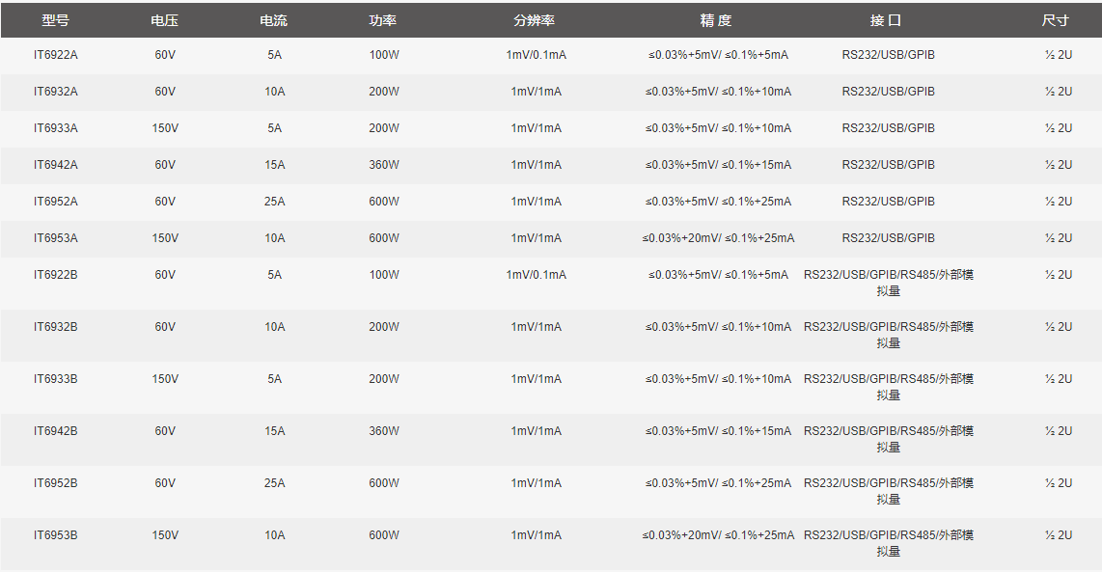Image resolution: width=1102 pixels, height=572 pixels.
Task: Click the IT6922A model name
Action: click(x=56, y=55)
